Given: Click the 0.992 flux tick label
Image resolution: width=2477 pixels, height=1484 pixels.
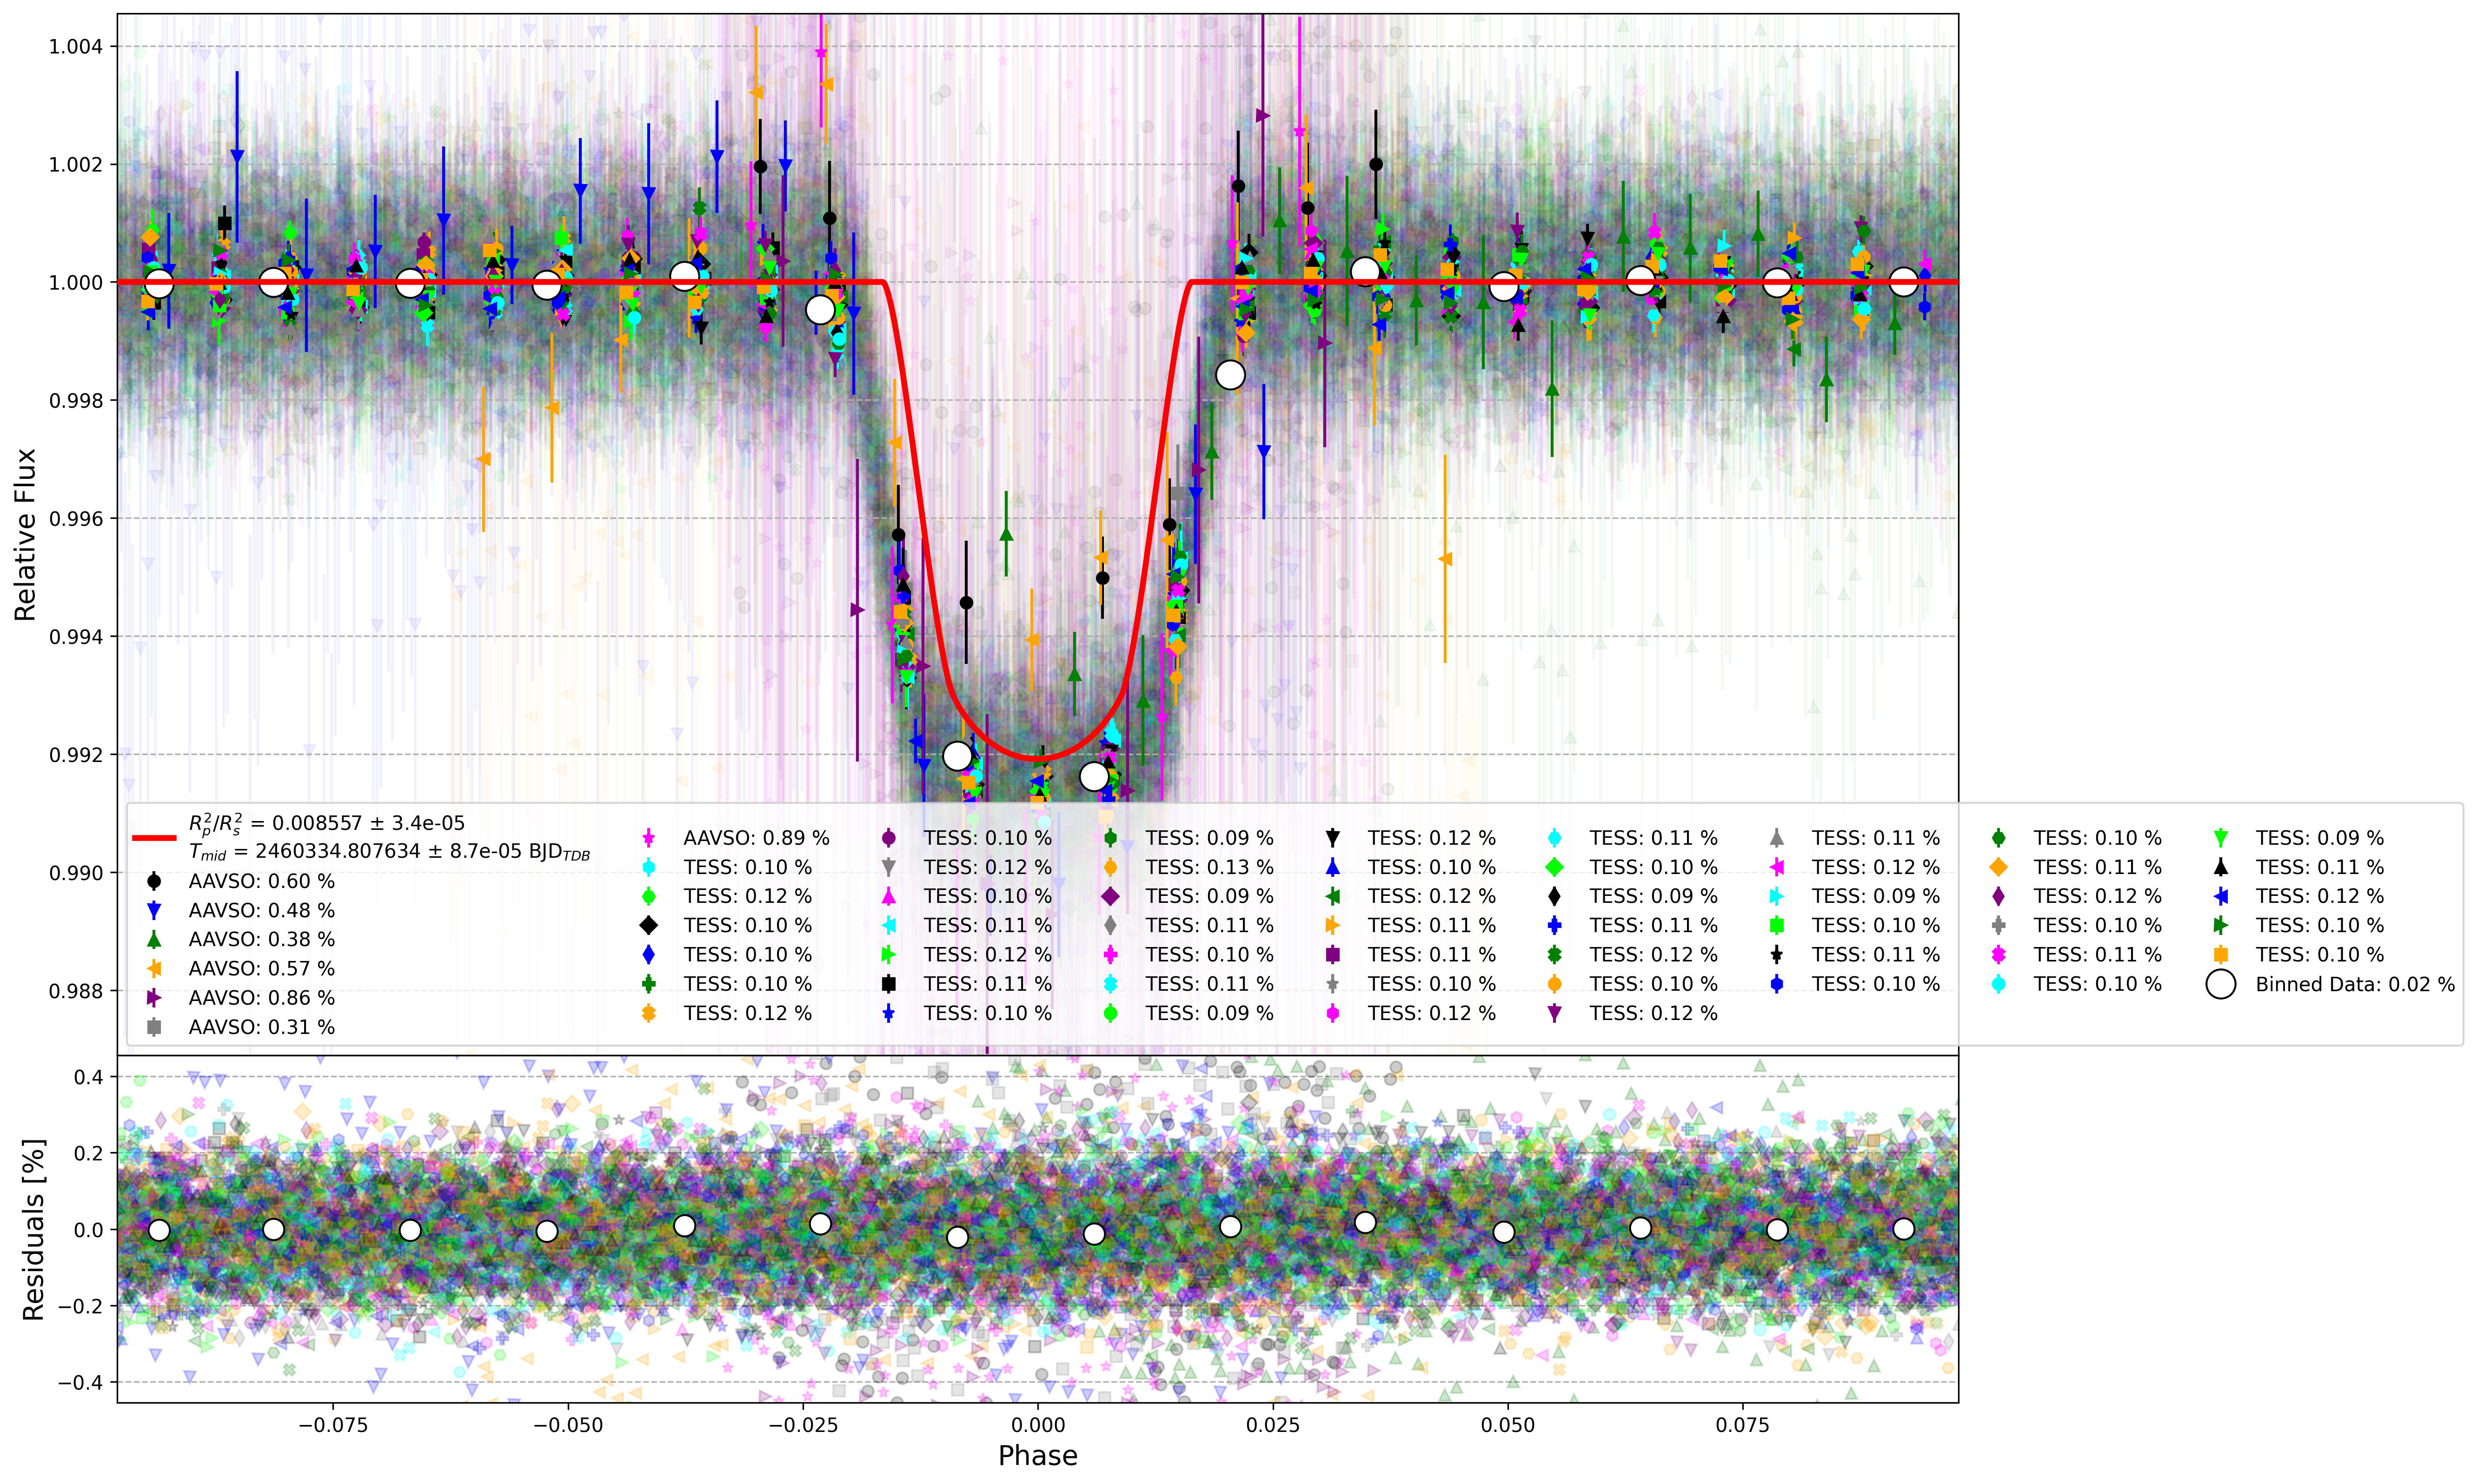Looking at the screenshot, I should [75, 755].
